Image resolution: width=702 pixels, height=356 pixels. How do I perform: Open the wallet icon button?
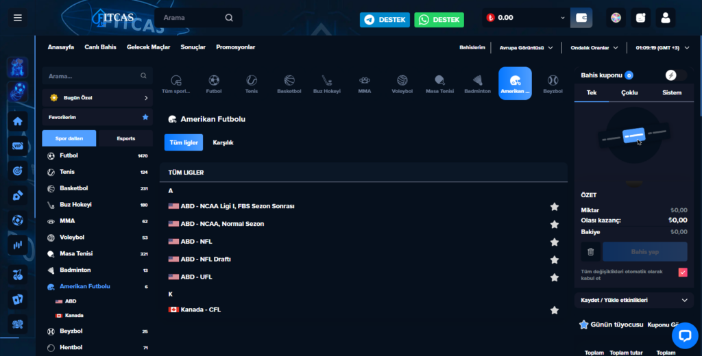coord(581,18)
